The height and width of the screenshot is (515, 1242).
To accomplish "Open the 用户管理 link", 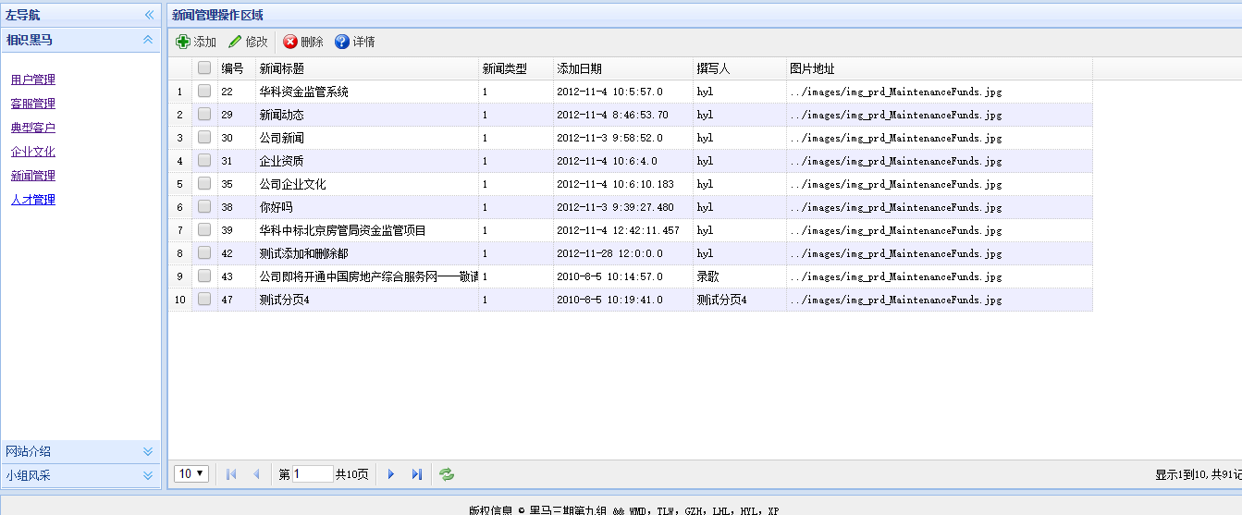I will 33,80.
